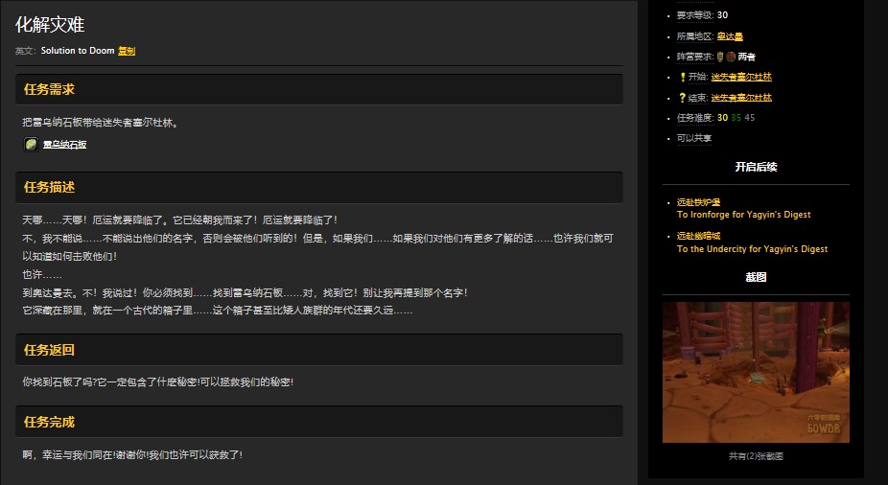Open follow-up quest 远赴幽暗城

click(x=698, y=236)
